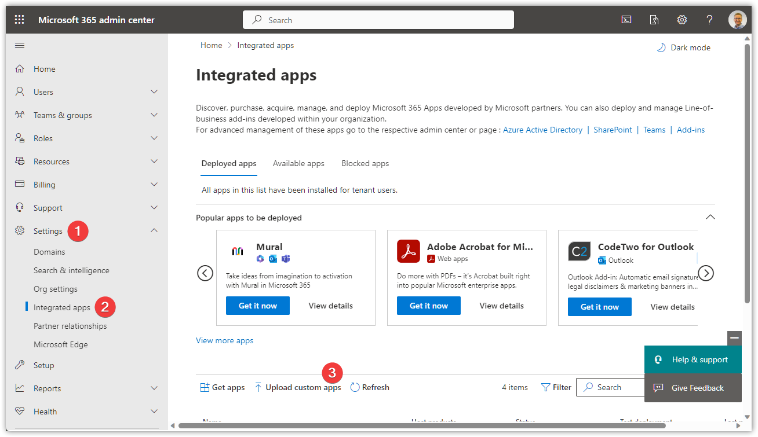Click the Roles icon in sidebar
The width and height of the screenshot is (758, 437).
click(20, 138)
